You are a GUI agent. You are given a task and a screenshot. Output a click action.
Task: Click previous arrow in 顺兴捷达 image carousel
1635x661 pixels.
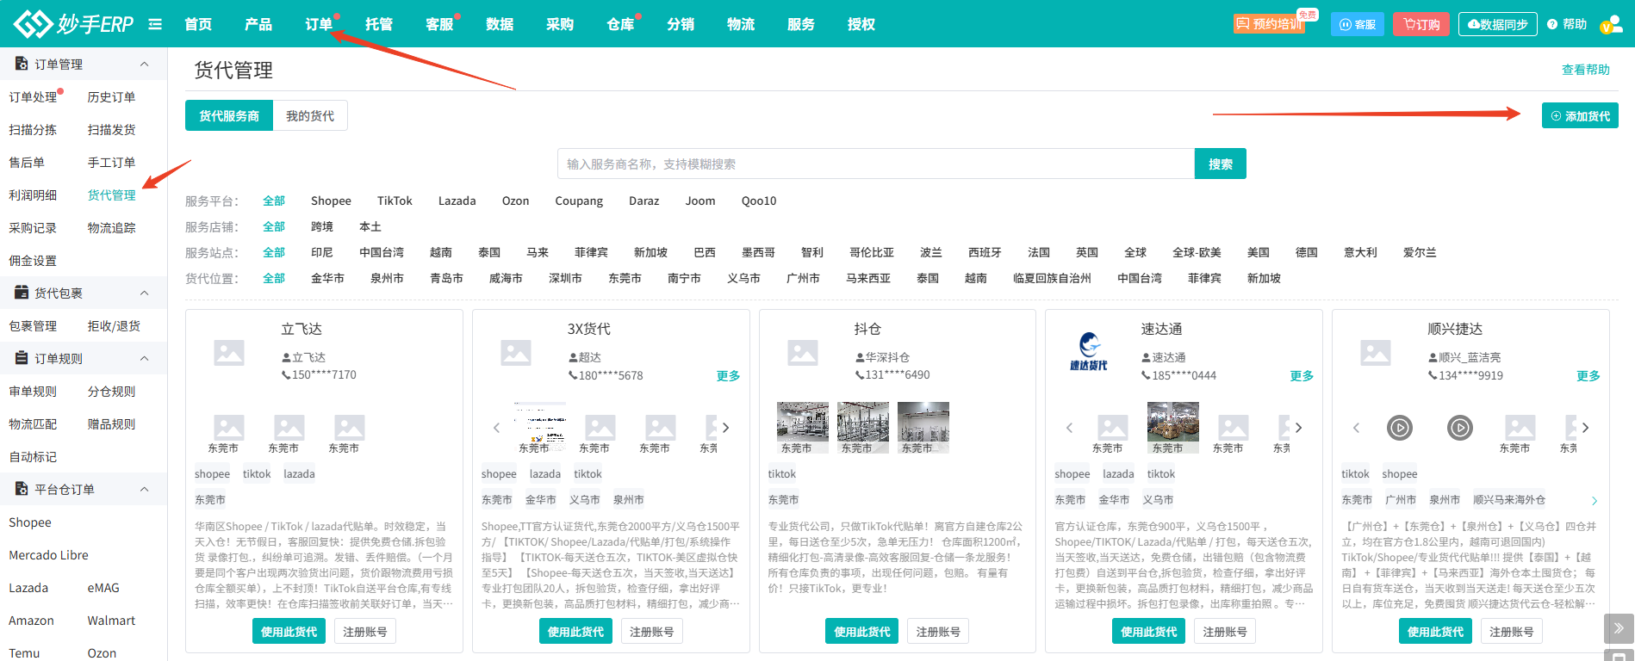(x=1356, y=428)
